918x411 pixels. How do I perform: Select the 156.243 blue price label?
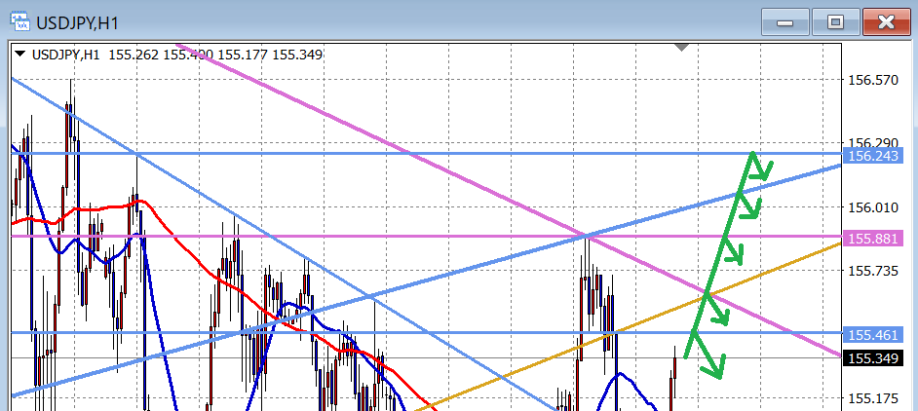[873, 155]
